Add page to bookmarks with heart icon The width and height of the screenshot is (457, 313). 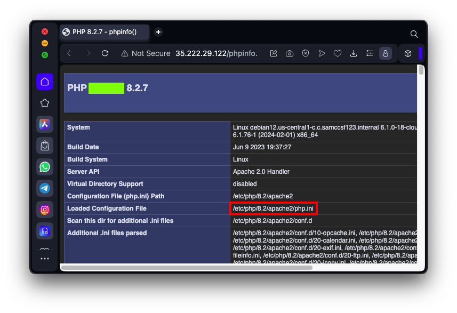coord(338,53)
